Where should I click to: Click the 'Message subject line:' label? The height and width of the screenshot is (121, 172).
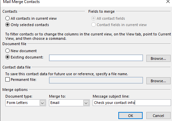(x=111, y=96)
